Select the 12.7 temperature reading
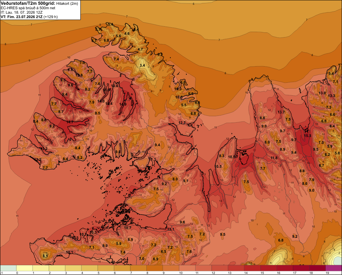This screenshot has height=275, width=342. 182,123
